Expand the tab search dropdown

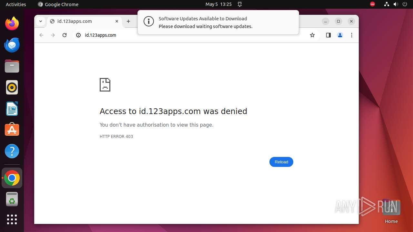(40, 21)
